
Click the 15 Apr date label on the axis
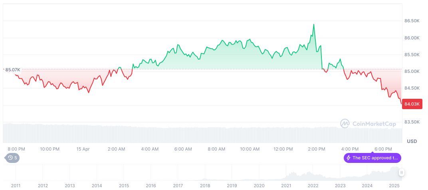(83, 149)
